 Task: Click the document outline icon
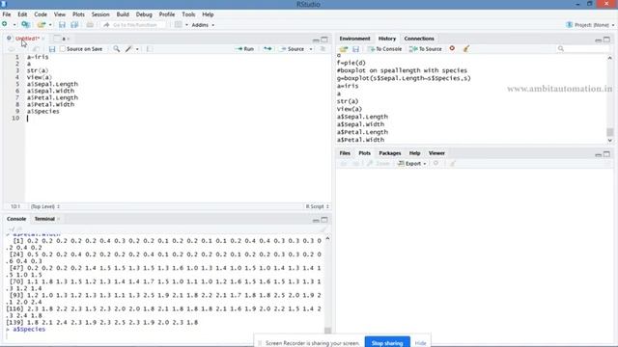point(323,49)
